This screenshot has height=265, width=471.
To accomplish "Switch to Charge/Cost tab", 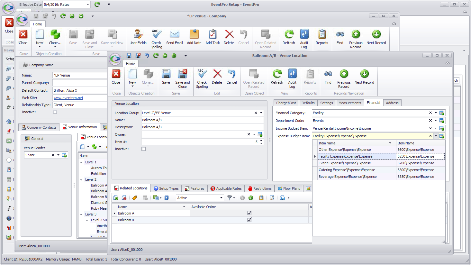I will point(286,103).
